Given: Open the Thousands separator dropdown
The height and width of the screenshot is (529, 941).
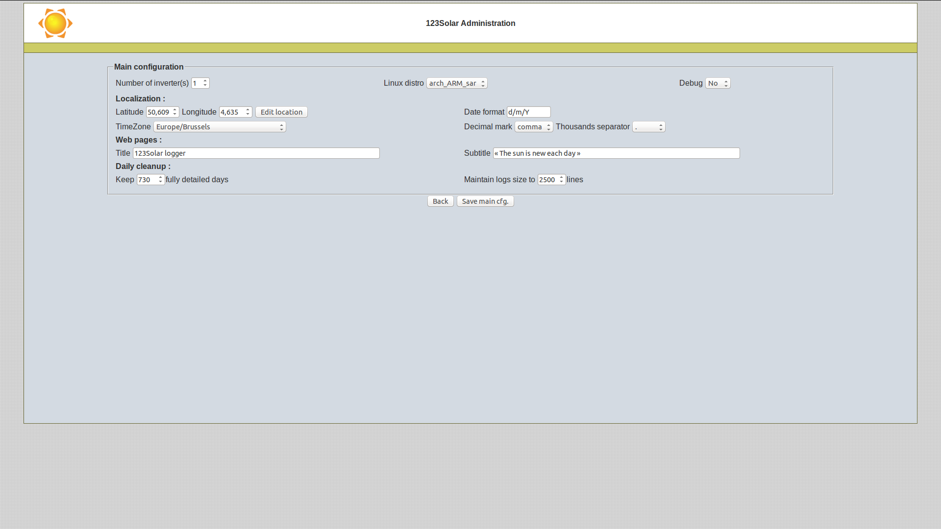Looking at the screenshot, I should click(649, 127).
